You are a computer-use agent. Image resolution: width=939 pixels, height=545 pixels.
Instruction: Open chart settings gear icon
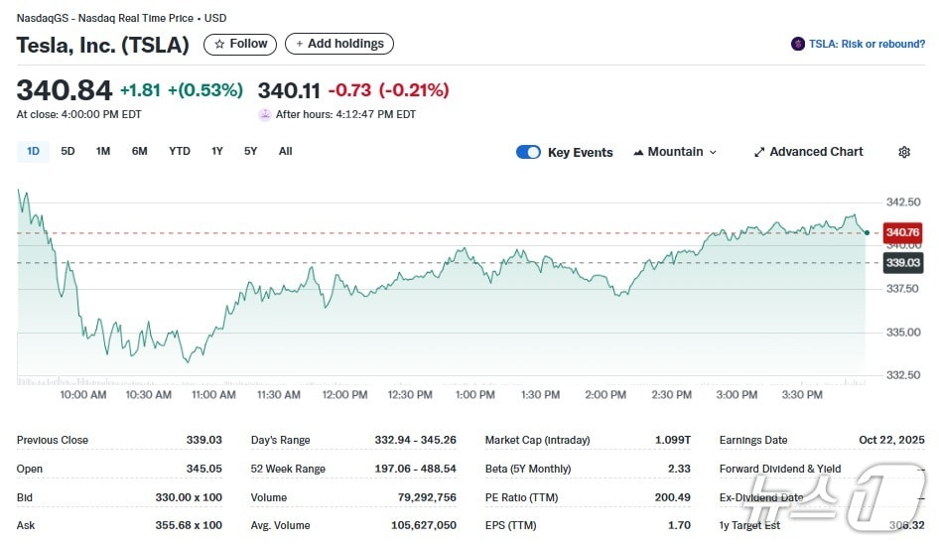(x=904, y=152)
